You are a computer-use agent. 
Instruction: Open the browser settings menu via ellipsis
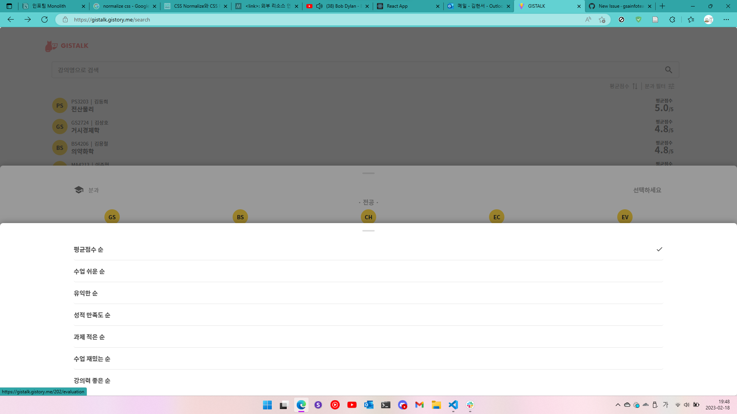tap(726, 20)
